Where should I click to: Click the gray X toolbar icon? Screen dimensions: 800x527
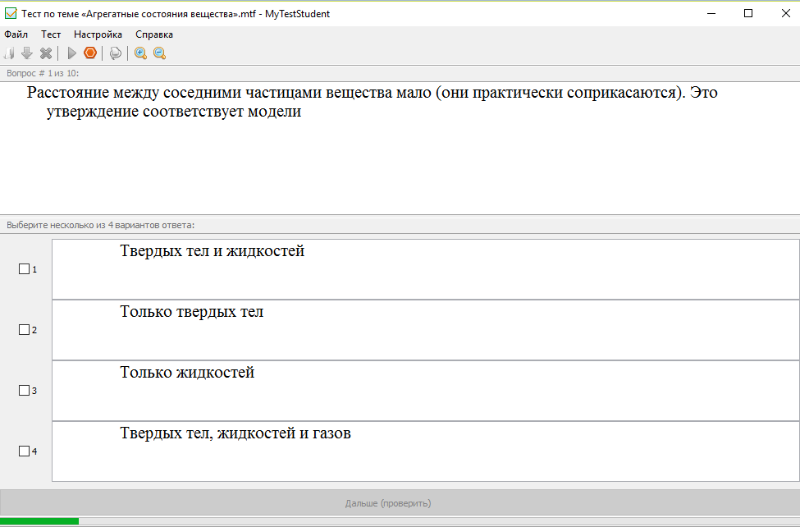click(x=46, y=53)
